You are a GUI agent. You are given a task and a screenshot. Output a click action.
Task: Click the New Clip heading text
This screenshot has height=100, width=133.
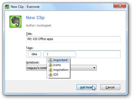coord(35,18)
